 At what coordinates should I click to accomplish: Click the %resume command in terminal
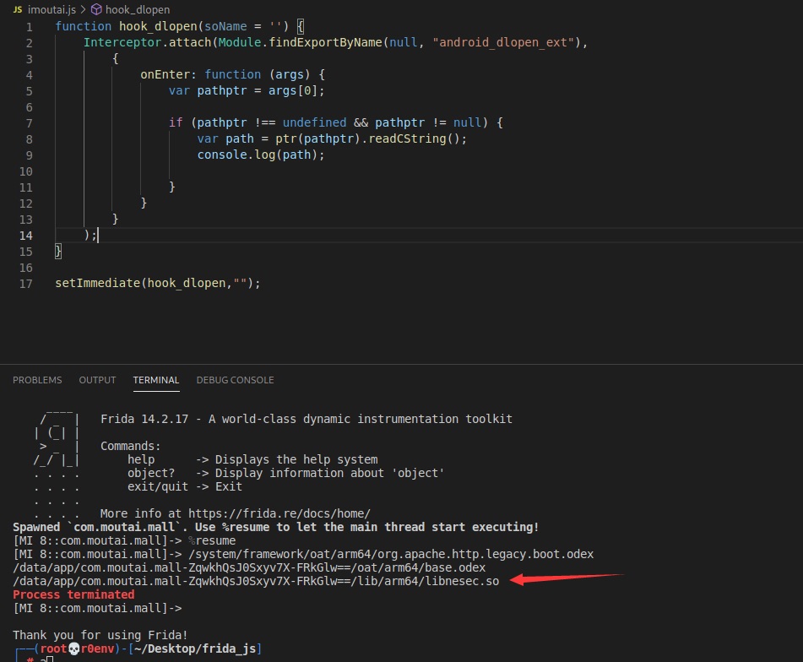coord(212,540)
